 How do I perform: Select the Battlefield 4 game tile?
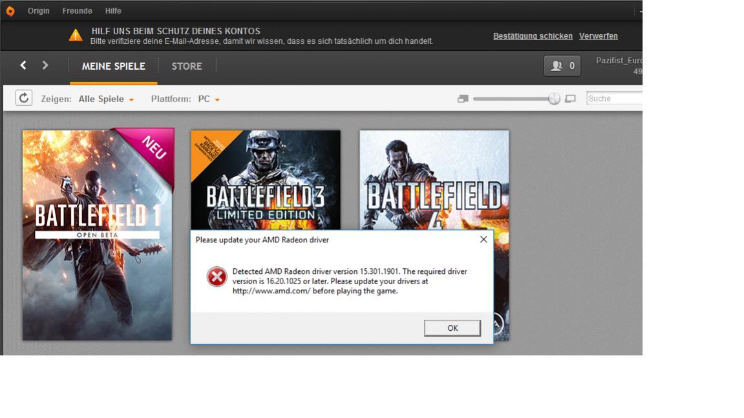(434, 180)
